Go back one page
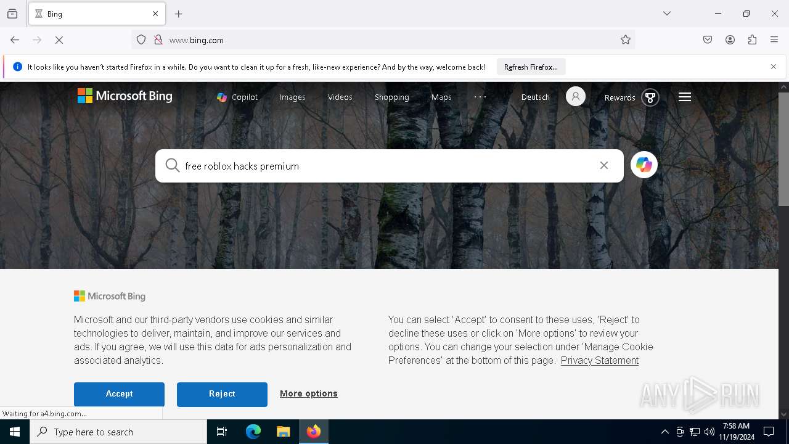The image size is (789, 444). pyautogui.click(x=15, y=40)
